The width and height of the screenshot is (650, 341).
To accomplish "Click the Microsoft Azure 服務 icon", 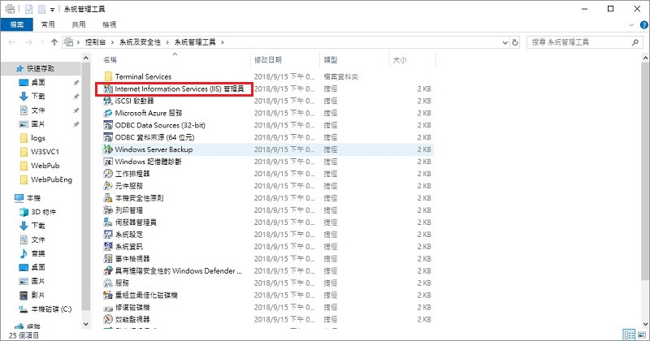I will click(108, 113).
